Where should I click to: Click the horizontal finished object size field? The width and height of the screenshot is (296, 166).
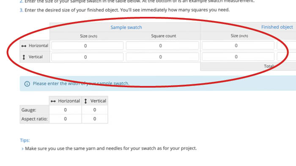(238, 46)
